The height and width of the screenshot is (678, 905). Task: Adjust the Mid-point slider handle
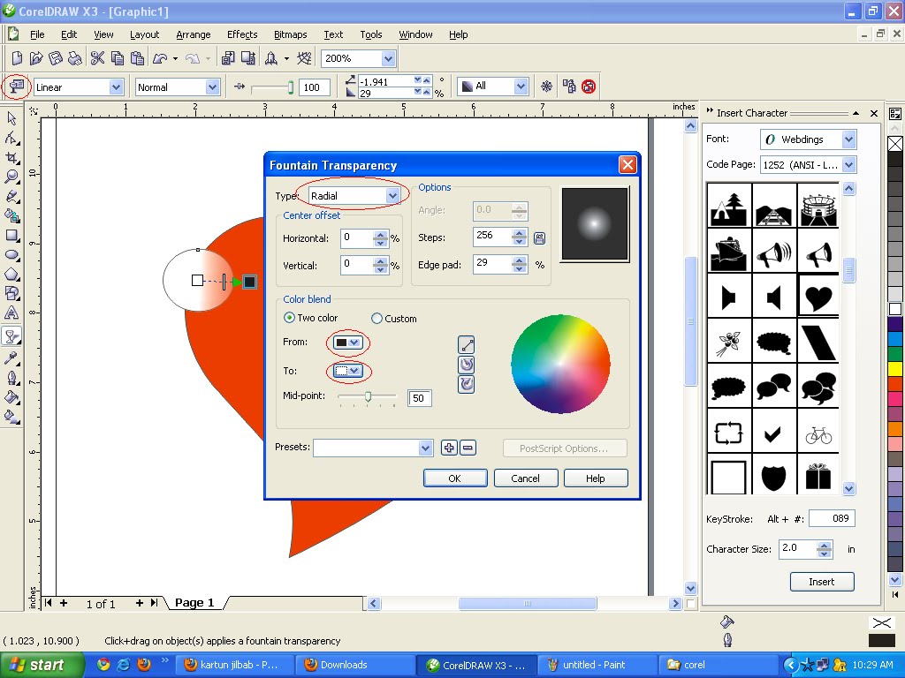tap(368, 396)
